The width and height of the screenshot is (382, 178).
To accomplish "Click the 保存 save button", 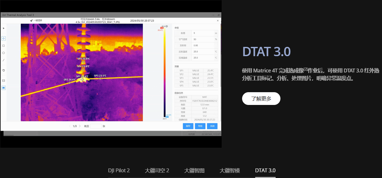I will click(x=188, y=126).
